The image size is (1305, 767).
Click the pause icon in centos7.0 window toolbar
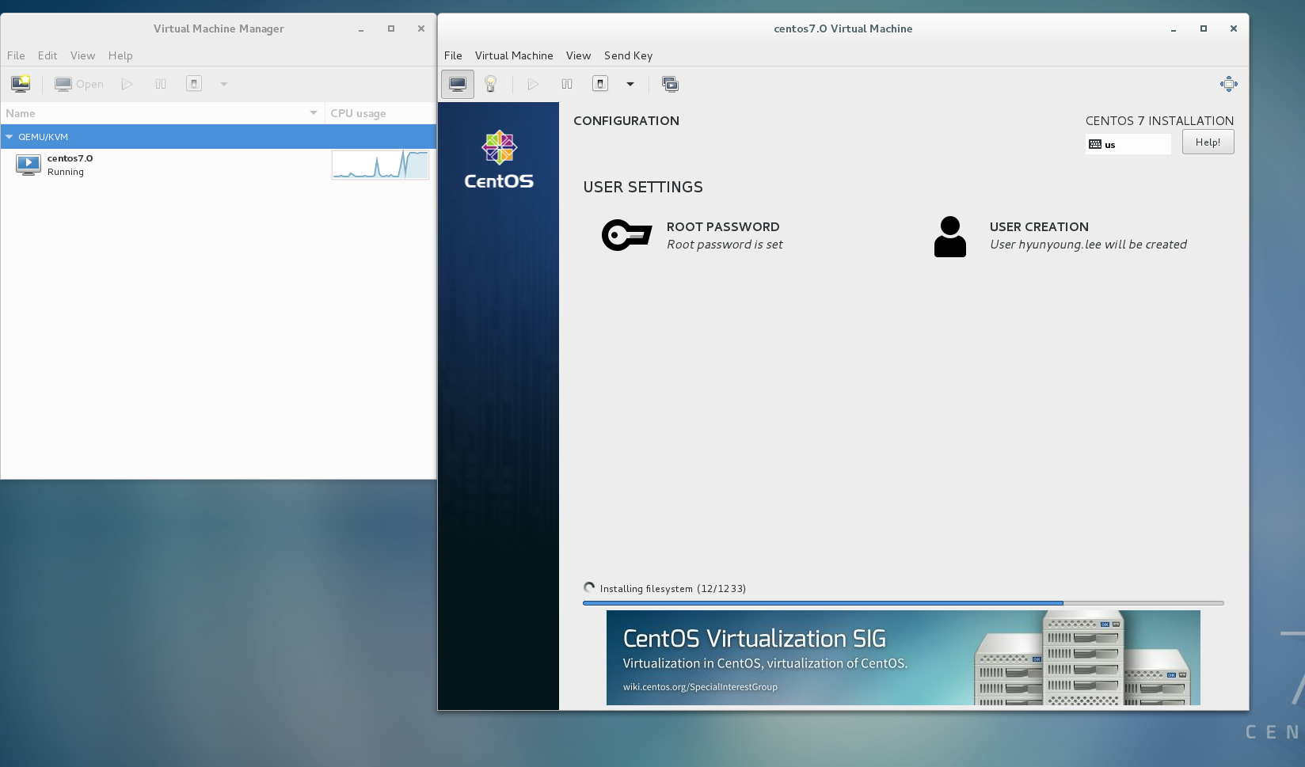coord(567,84)
